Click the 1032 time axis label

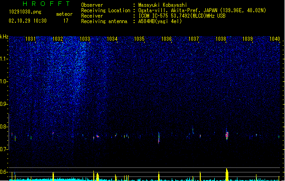58,38
